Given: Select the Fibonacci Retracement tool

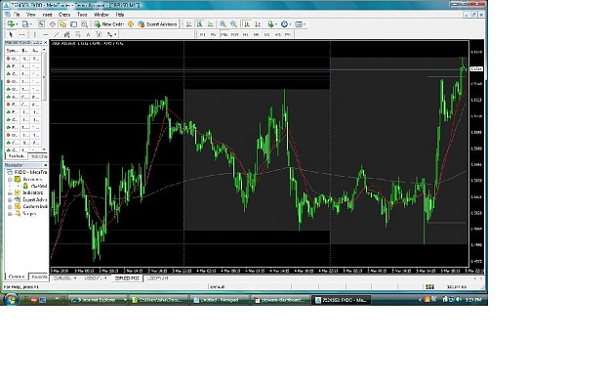Looking at the screenshot, I should pyautogui.click(x=77, y=34).
